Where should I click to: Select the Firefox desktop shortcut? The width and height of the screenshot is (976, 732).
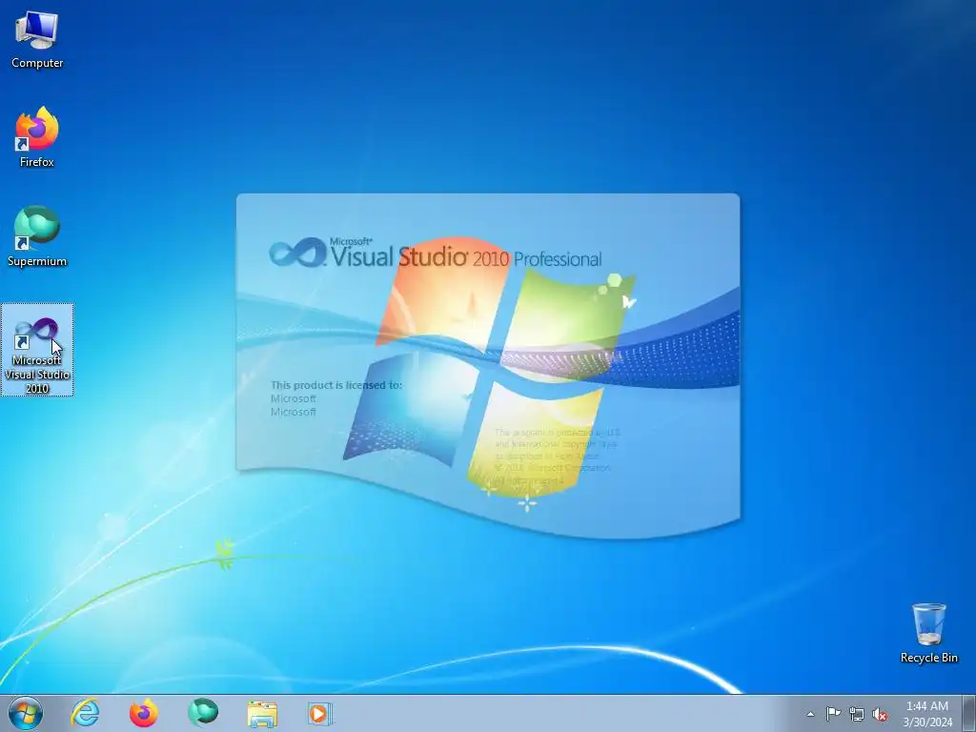[x=37, y=137]
